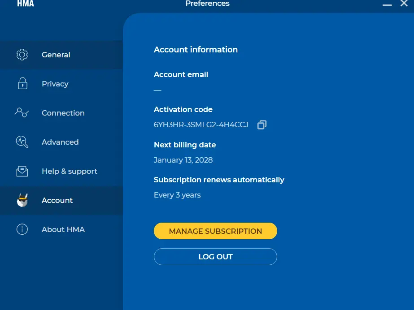Click the Advanced magnifier pulse icon
The height and width of the screenshot is (310, 414).
22,142
